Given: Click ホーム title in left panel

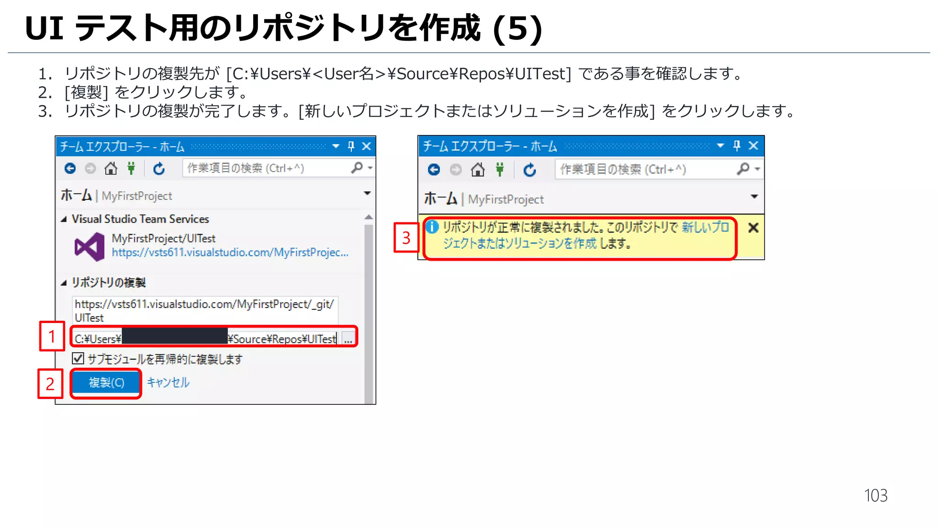Looking at the screenshot, I should 76,195.
